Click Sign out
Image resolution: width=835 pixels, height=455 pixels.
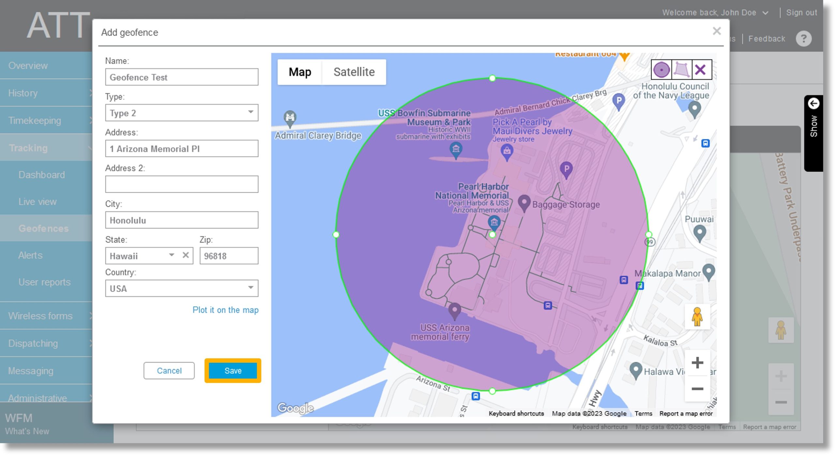coord(801,13)
